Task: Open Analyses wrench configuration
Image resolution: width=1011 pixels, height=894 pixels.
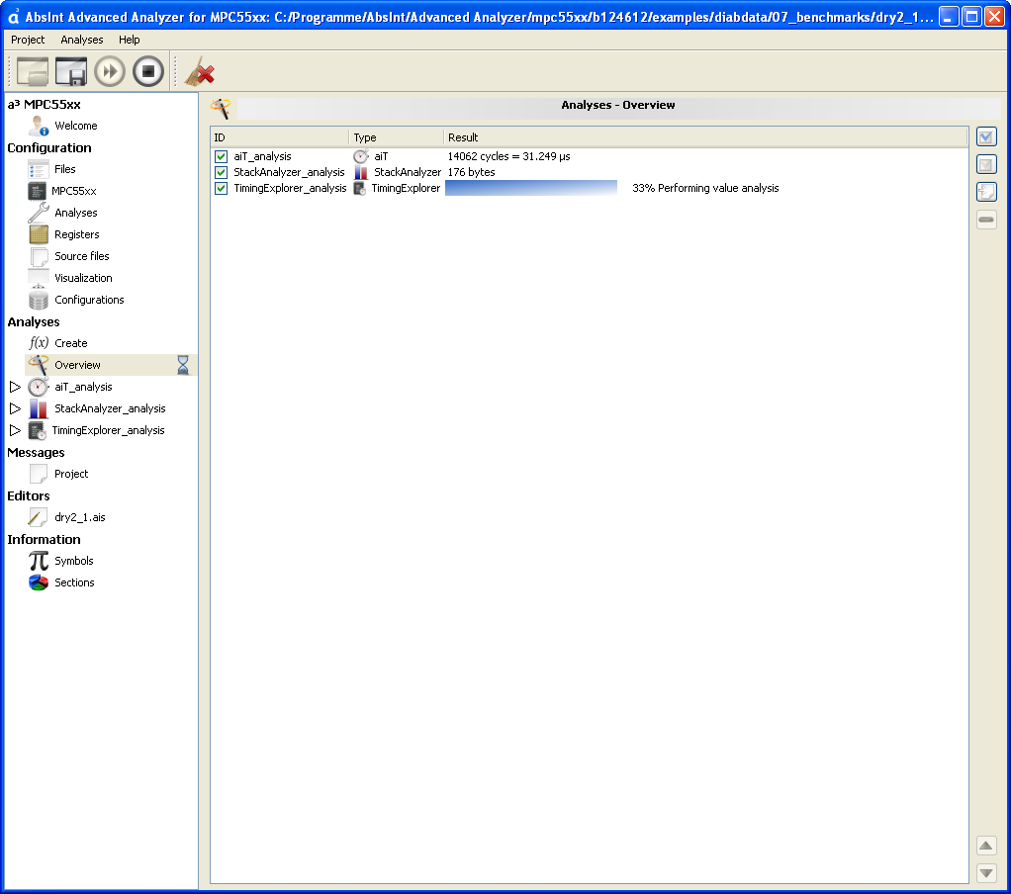Action: (75, 213)
